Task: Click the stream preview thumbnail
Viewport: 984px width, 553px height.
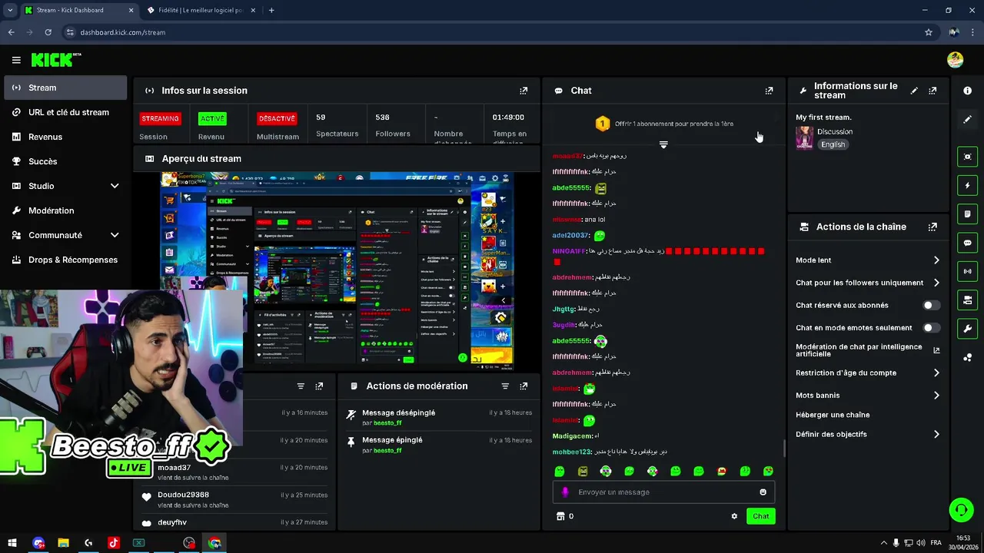Action: (337, 271)
